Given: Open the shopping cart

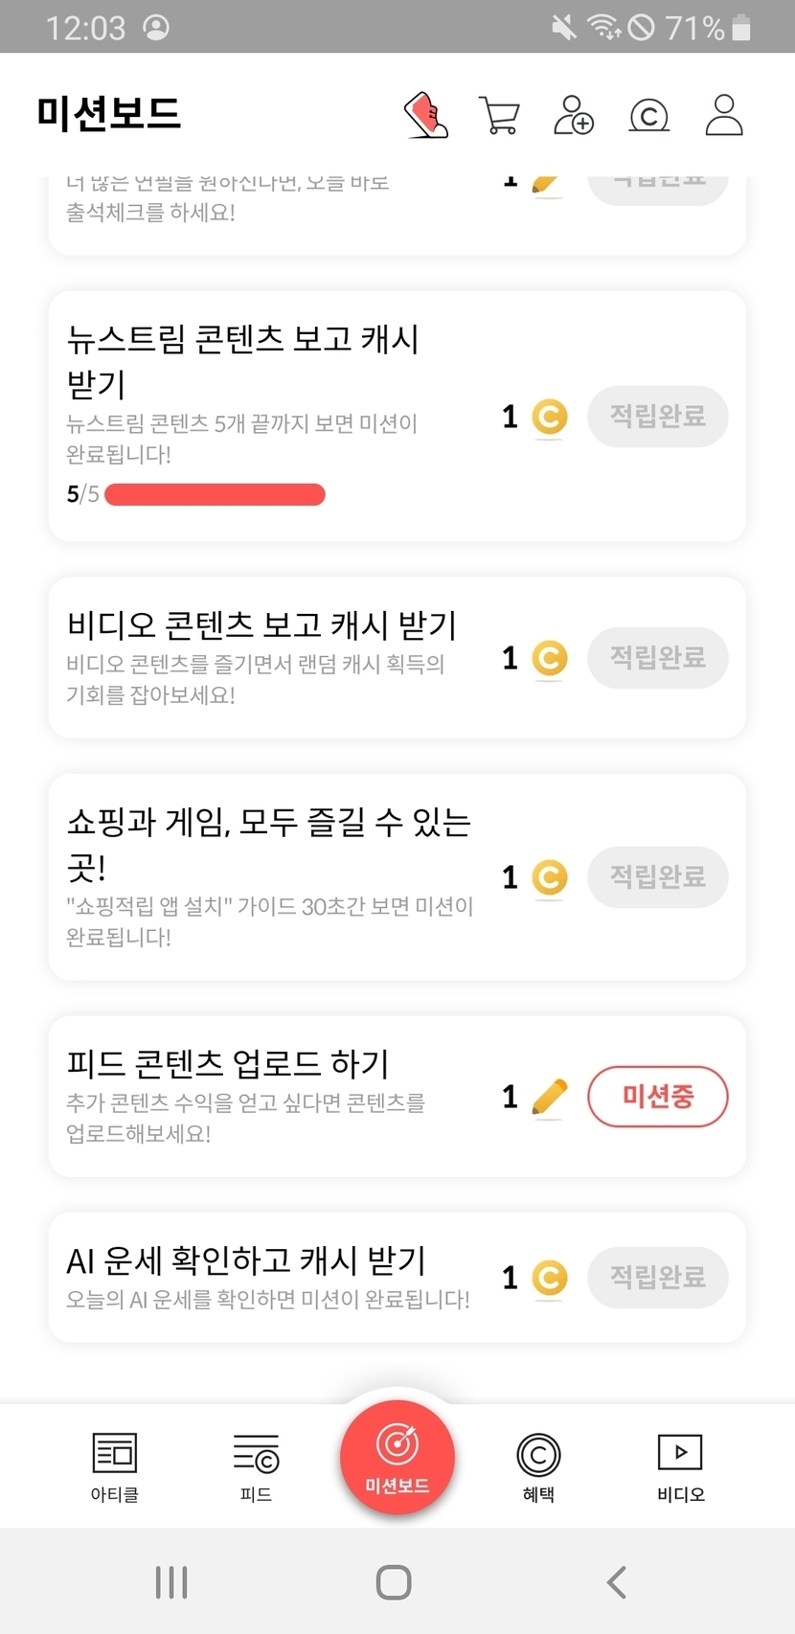Looking at the screenshot, I should point(499,116).
